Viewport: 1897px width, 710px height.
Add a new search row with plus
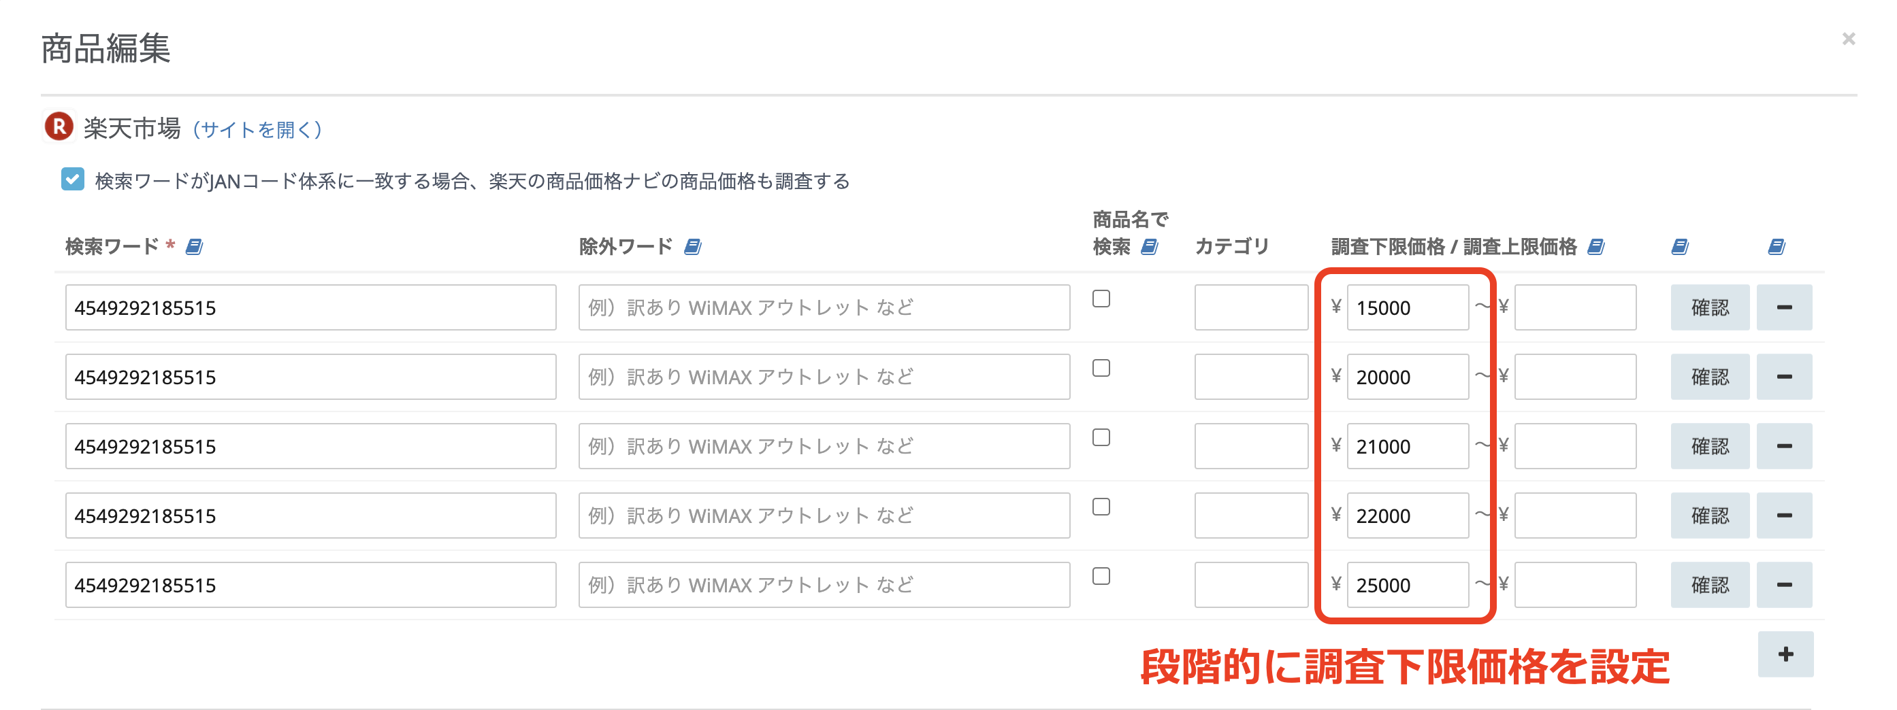1786,654
